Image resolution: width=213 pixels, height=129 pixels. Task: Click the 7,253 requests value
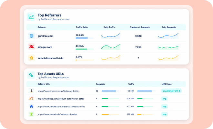138,47
